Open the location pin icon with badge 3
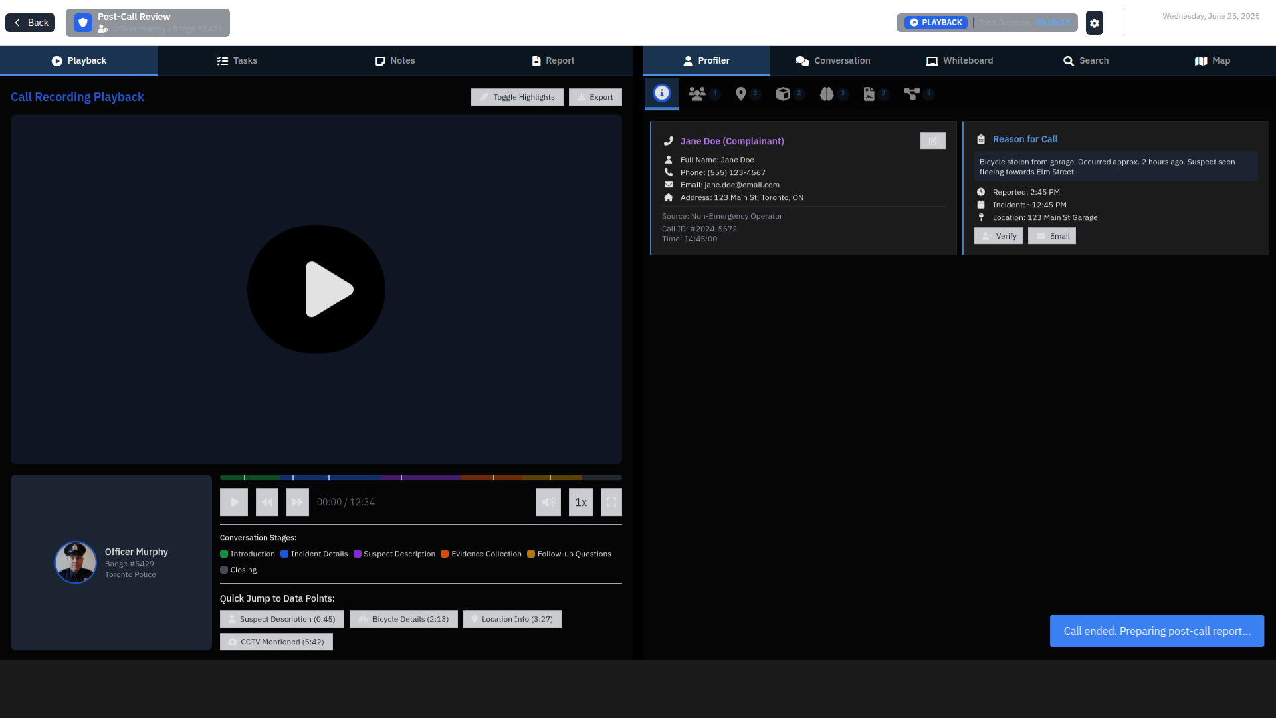The width and height of the screenshot is (1276, 718). point(740,94)
